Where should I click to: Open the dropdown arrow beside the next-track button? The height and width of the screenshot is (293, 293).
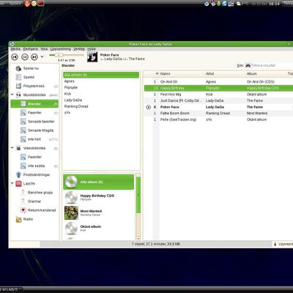pyautogui.click(x=42, y=56)
